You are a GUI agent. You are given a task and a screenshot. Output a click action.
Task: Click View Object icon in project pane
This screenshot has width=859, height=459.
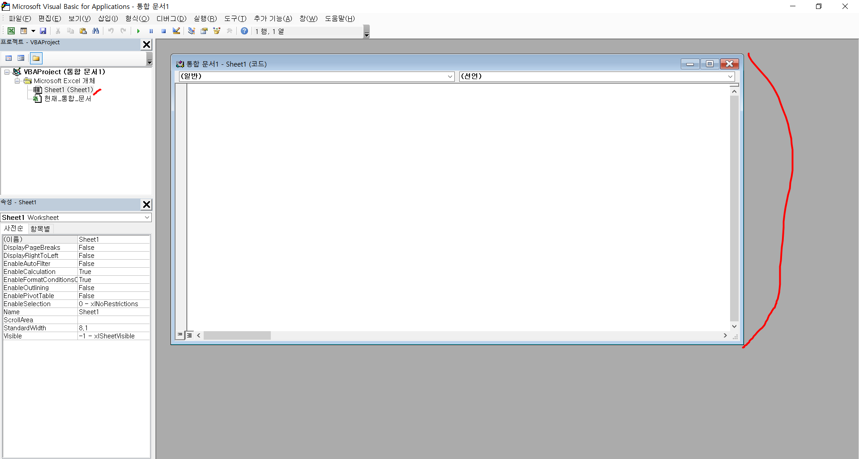(x=21, y=58)
